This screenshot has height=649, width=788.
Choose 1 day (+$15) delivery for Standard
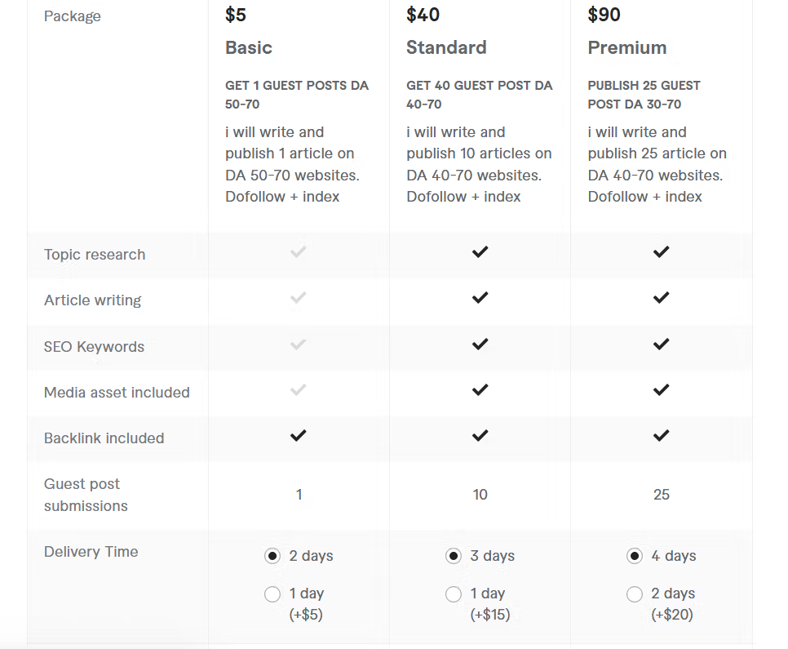coord(454,594)
